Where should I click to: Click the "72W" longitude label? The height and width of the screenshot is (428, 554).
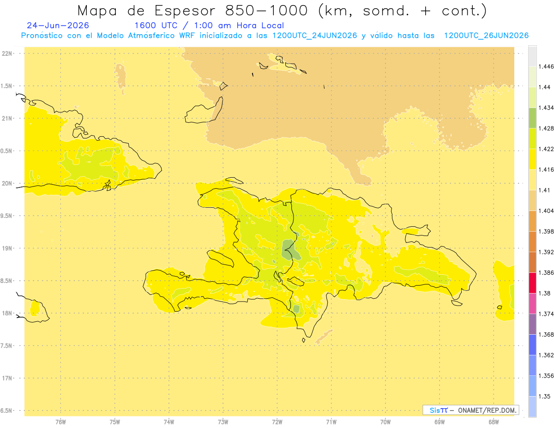[277, 422]
